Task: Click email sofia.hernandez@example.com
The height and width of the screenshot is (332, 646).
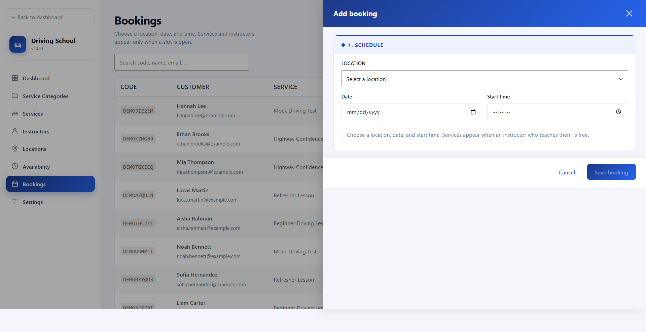Action: (x=211, y=285)
